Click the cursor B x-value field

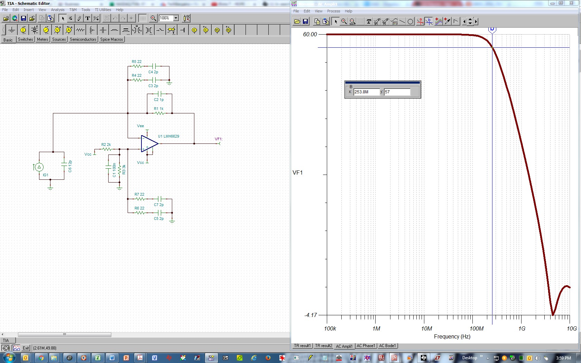(x=366, y=92)
